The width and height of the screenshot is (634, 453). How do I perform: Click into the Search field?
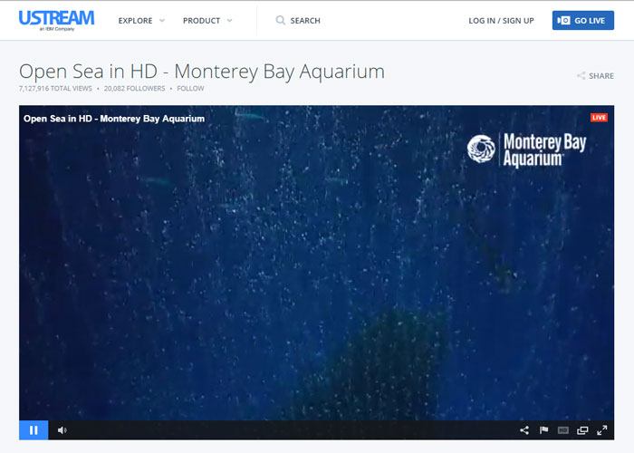click(305, 21)
